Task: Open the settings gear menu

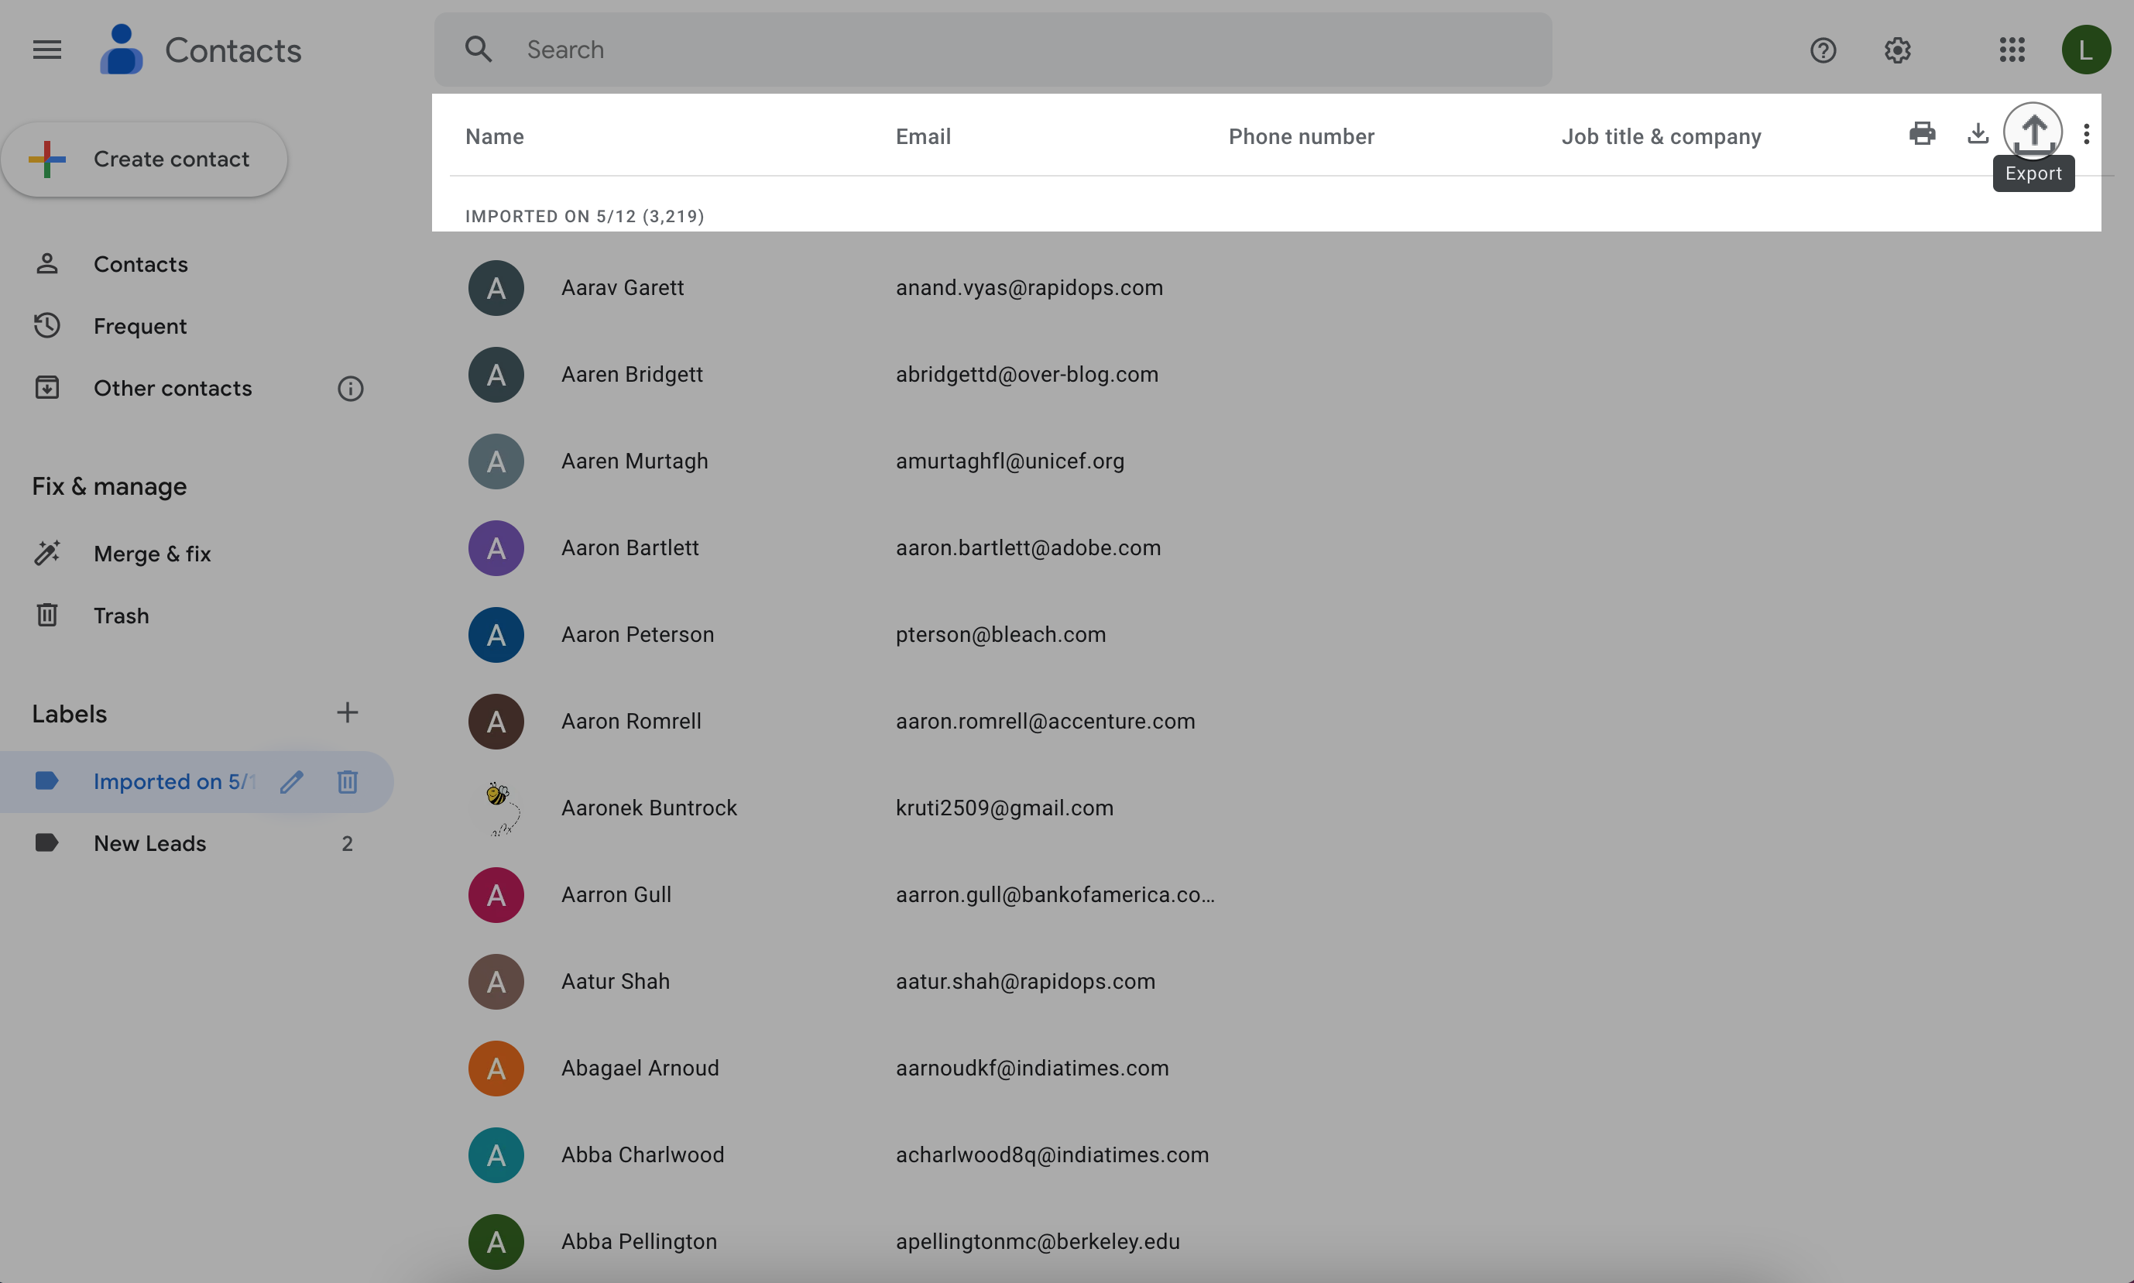Action: pos(1897,50)
